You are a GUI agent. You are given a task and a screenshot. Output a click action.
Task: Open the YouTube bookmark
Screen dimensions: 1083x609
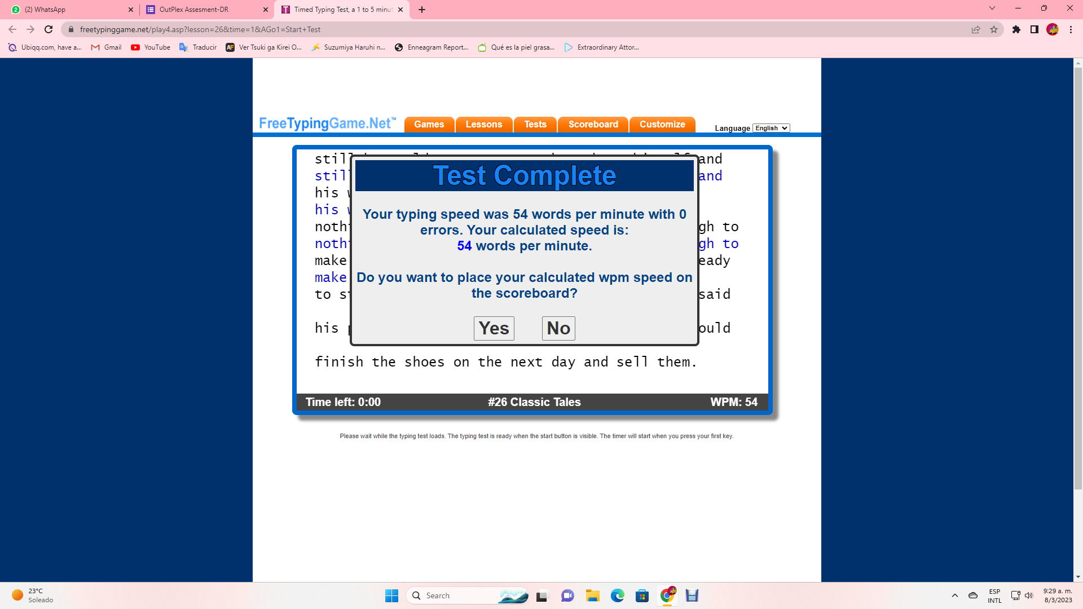tap(151, 47)
